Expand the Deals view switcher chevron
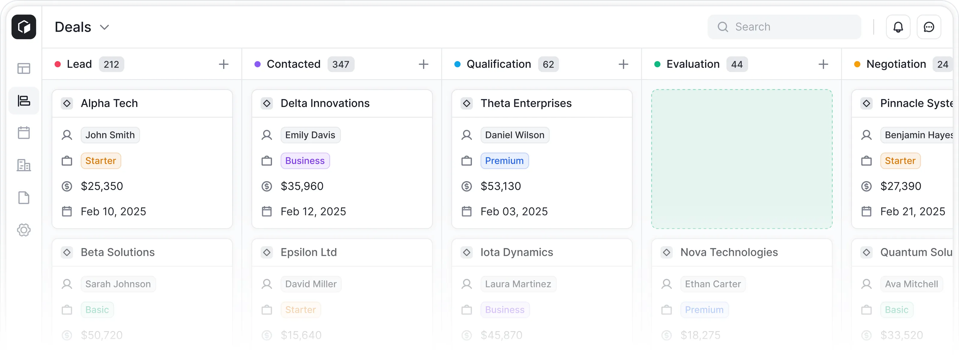Image resolution: width=959 pixels, height=358 pixels. (104, 27)
